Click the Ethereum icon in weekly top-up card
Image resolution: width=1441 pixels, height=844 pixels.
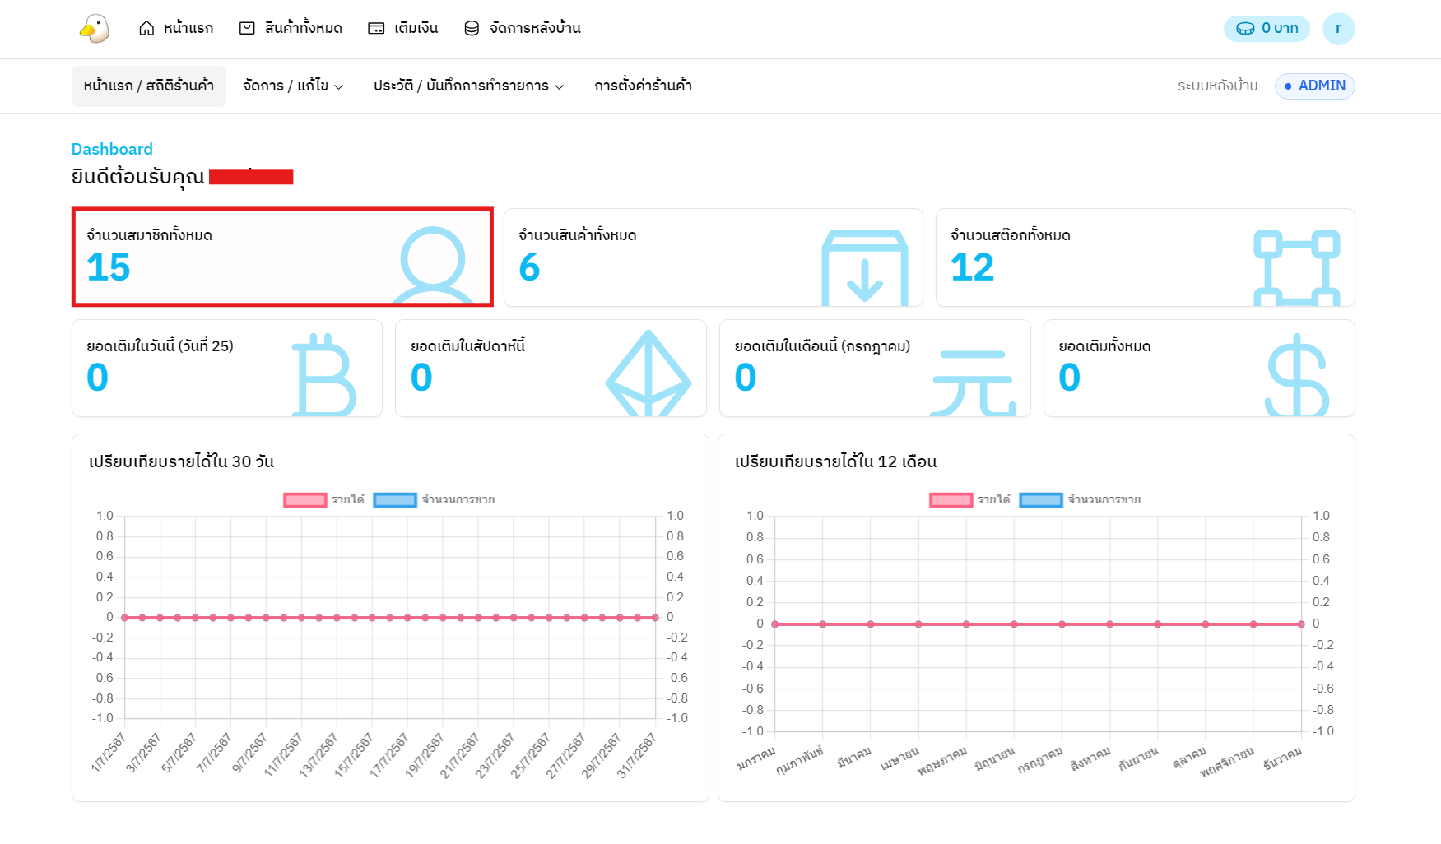[648, 373]
